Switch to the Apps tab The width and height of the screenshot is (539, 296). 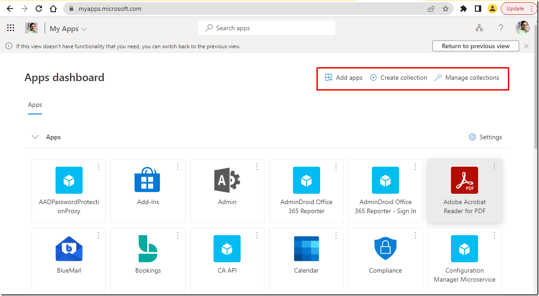[35, 105]
